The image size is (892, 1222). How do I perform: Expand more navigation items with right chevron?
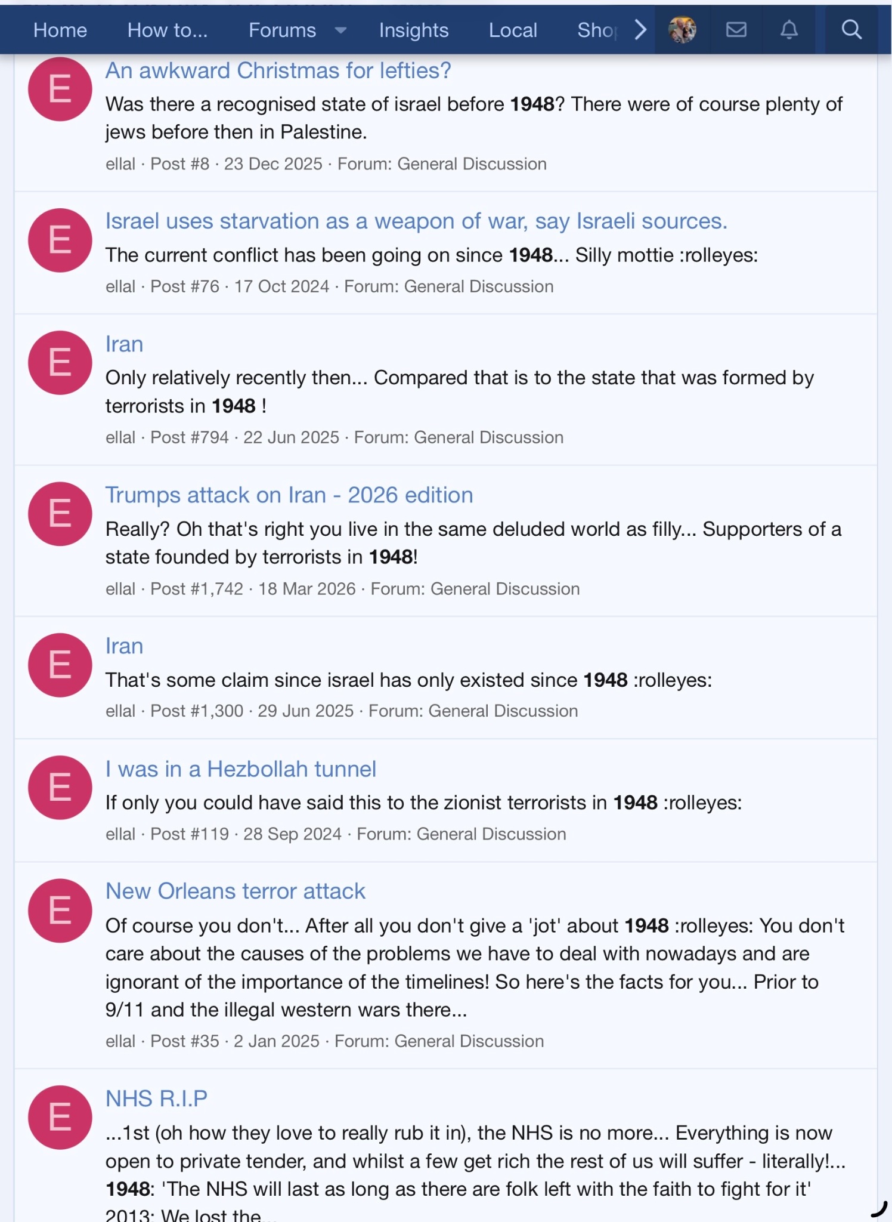pyautogui.click(x=640, y=30)
